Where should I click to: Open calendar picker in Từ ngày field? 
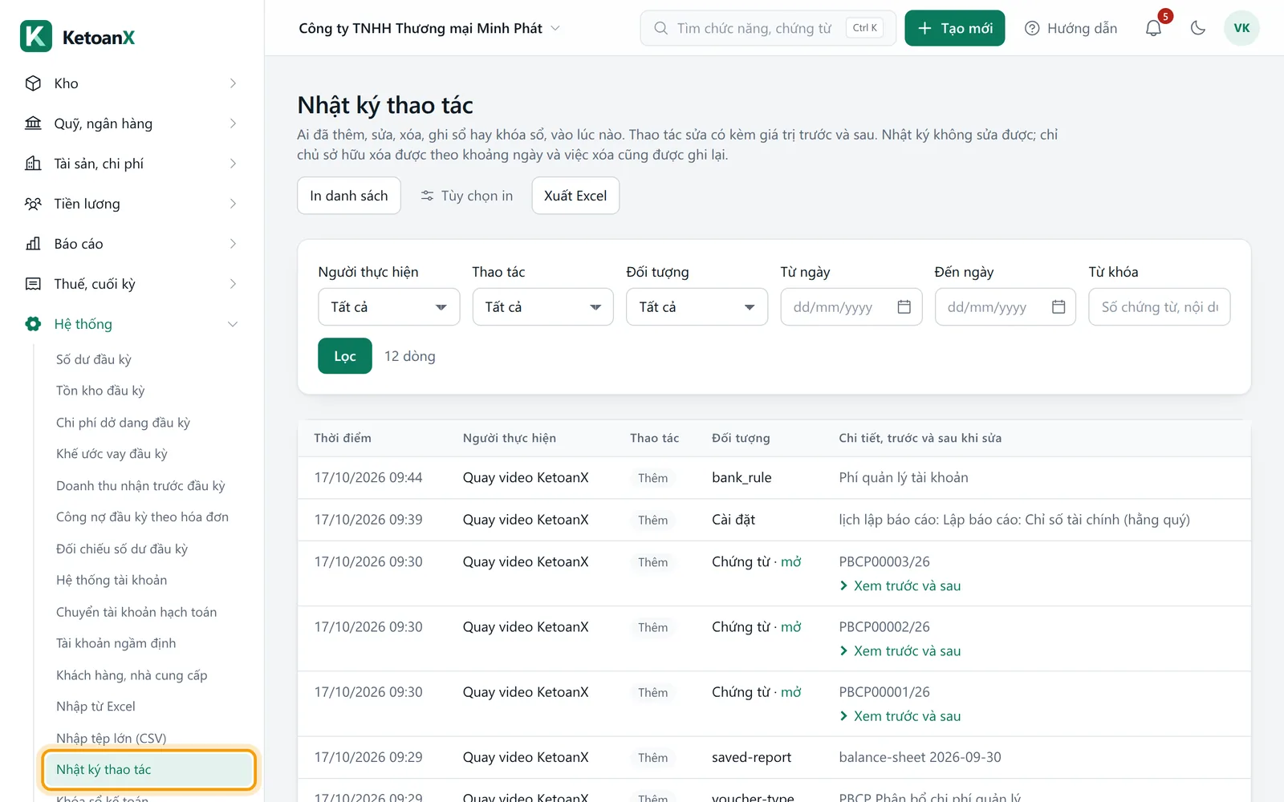(x=904, y=307)
